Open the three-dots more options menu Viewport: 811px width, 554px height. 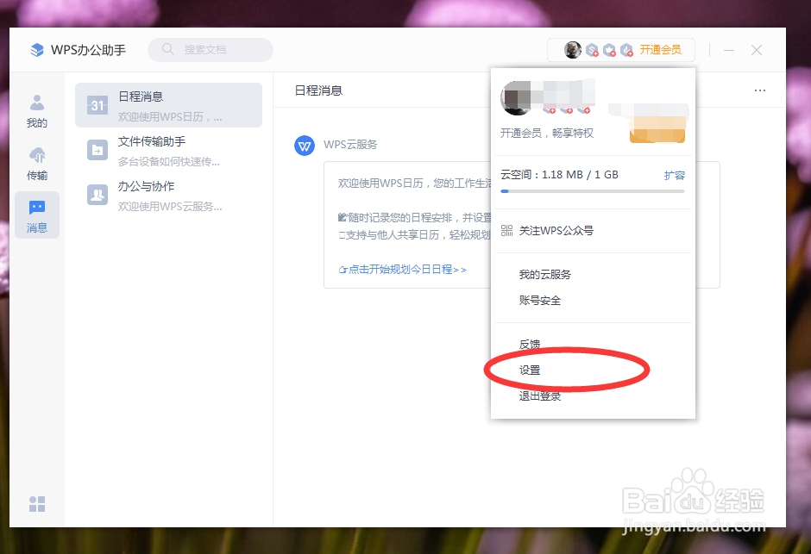759,90
